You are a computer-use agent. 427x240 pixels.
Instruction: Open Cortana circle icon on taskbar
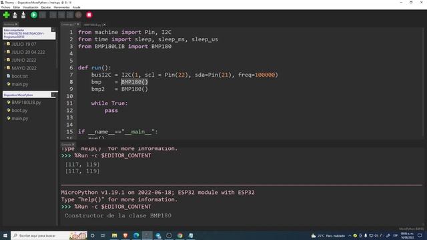93,235
